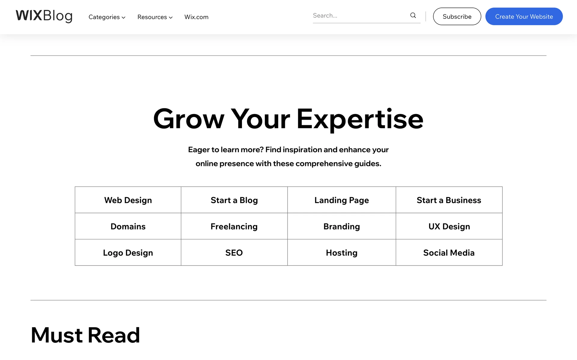The height and width of the screenshot is (360, 577).
Task: Open the Web Design guide
Action: [x=128, y=200]
